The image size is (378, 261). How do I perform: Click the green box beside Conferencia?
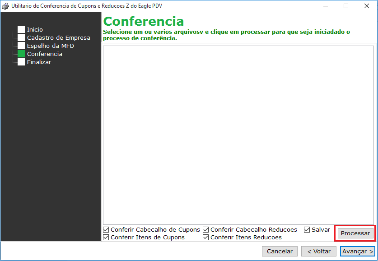click(x=21, y=54)
